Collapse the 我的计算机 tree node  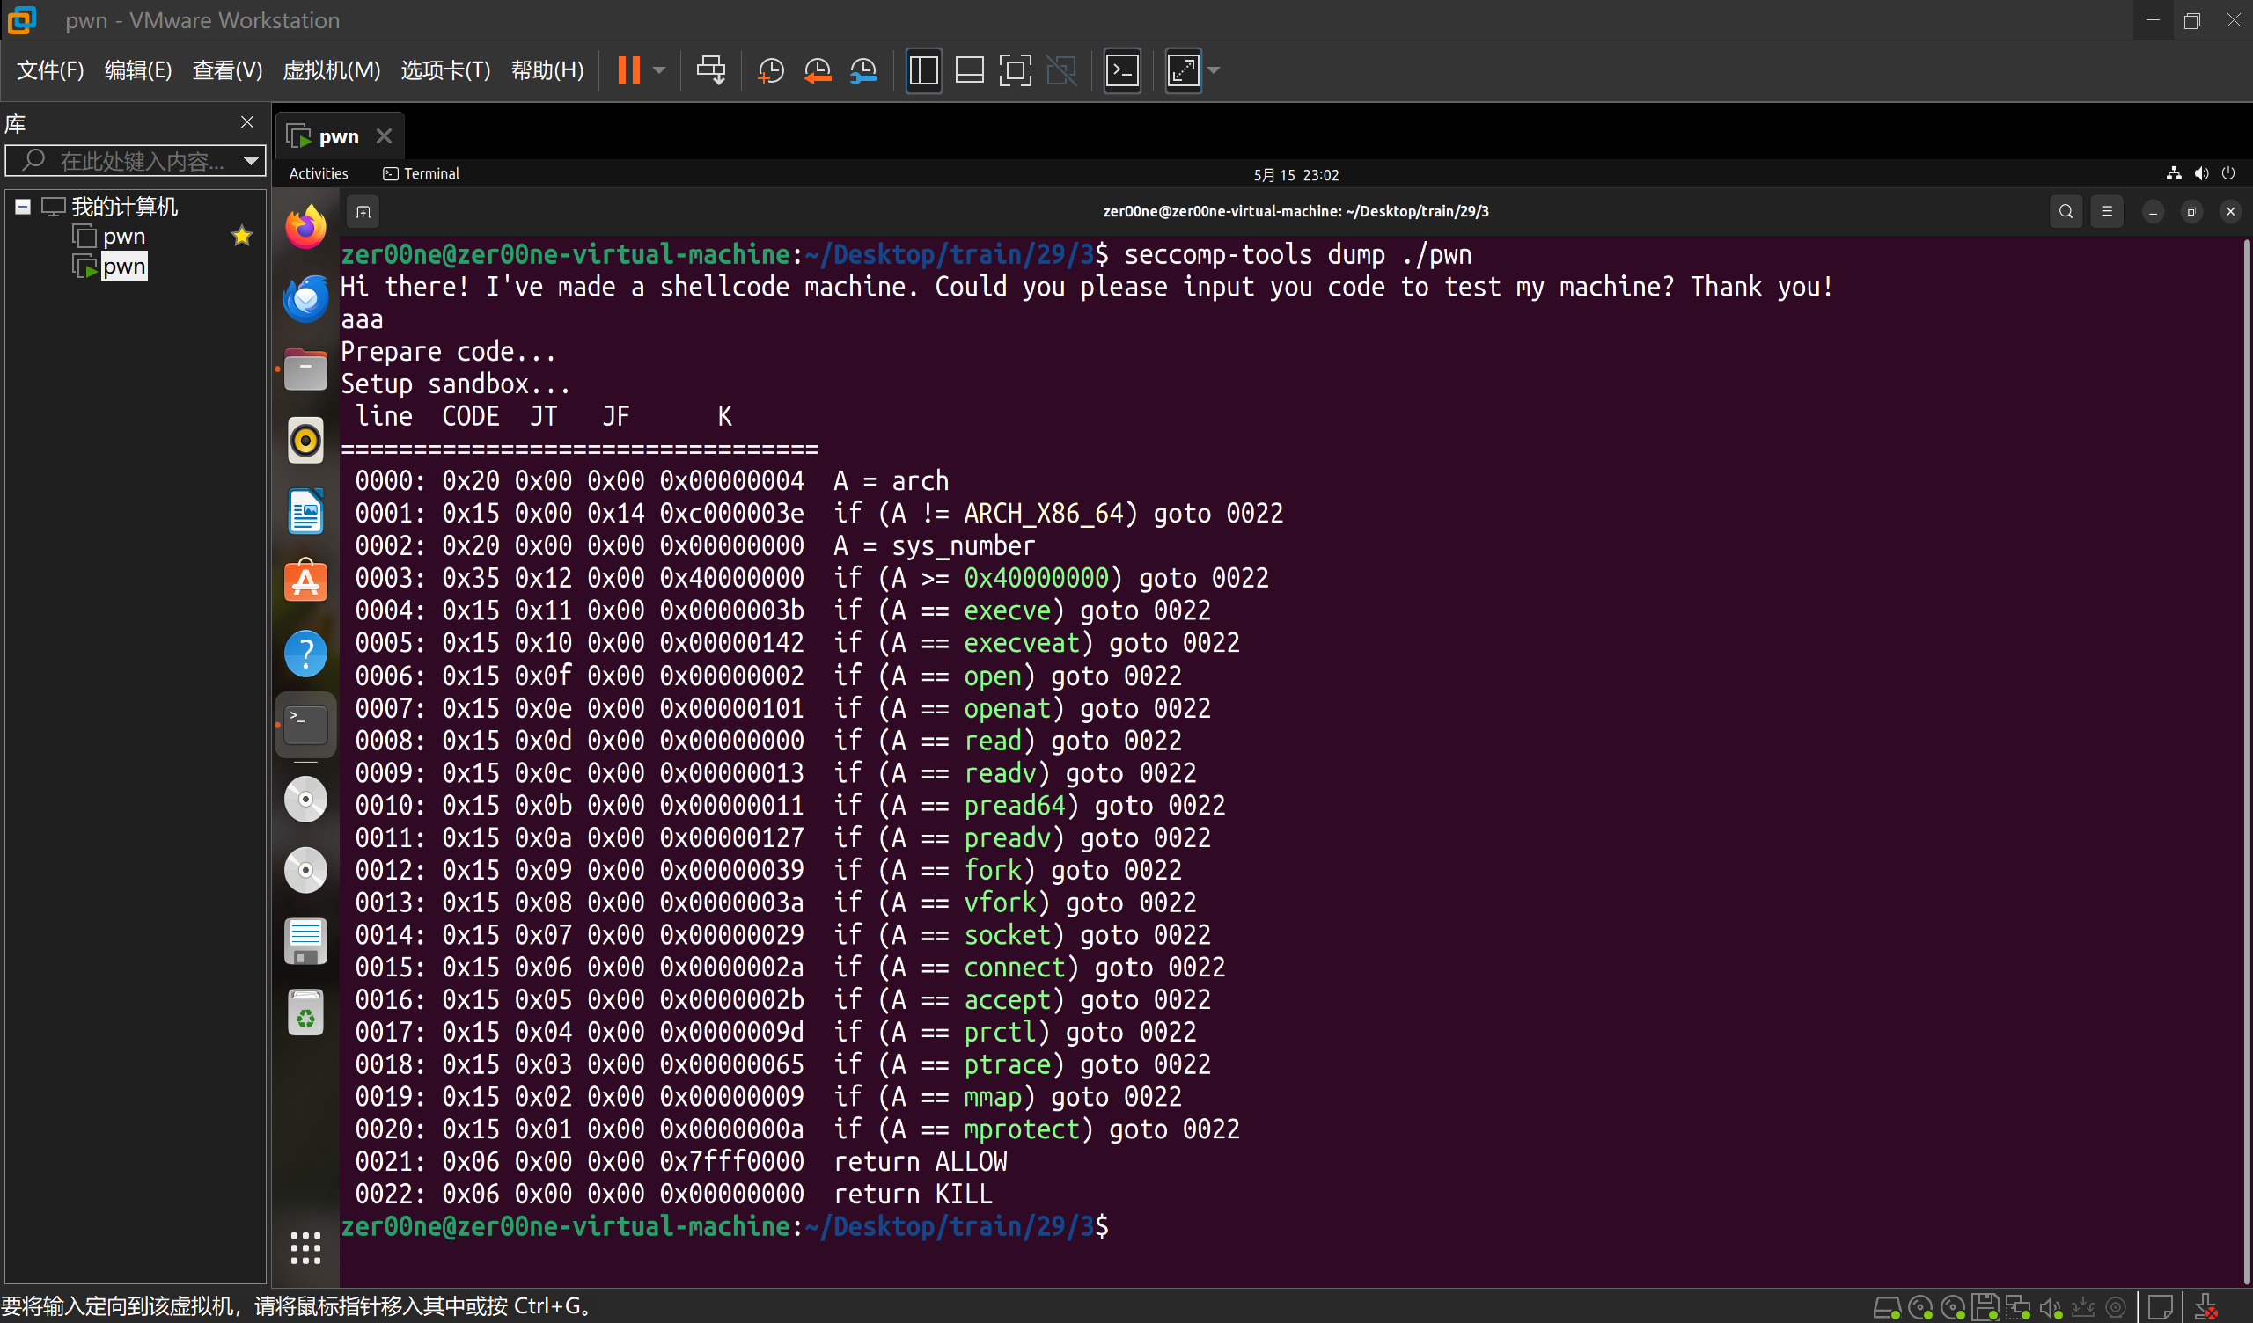23,207
